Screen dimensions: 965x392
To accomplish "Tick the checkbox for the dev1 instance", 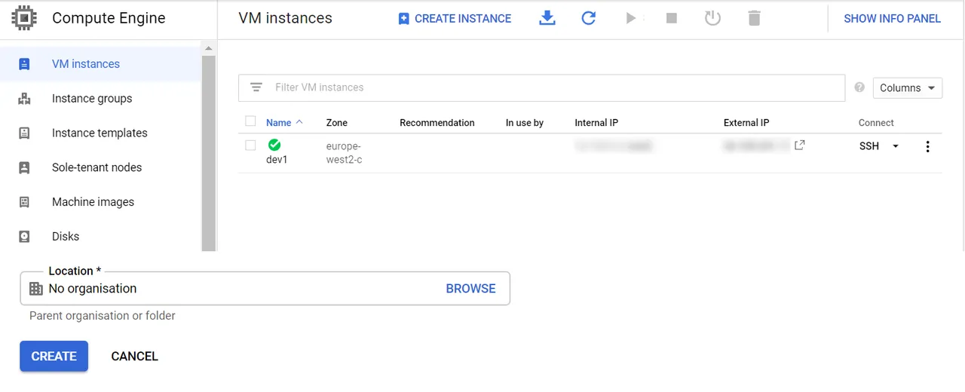I will (x=250, y=145).
